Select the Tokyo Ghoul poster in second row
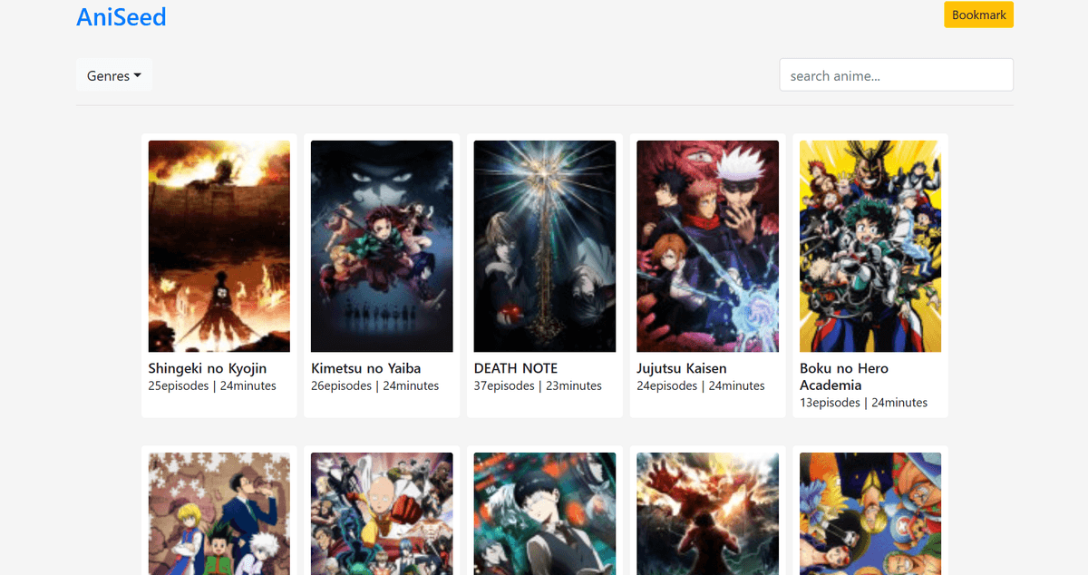 [545, 513]
